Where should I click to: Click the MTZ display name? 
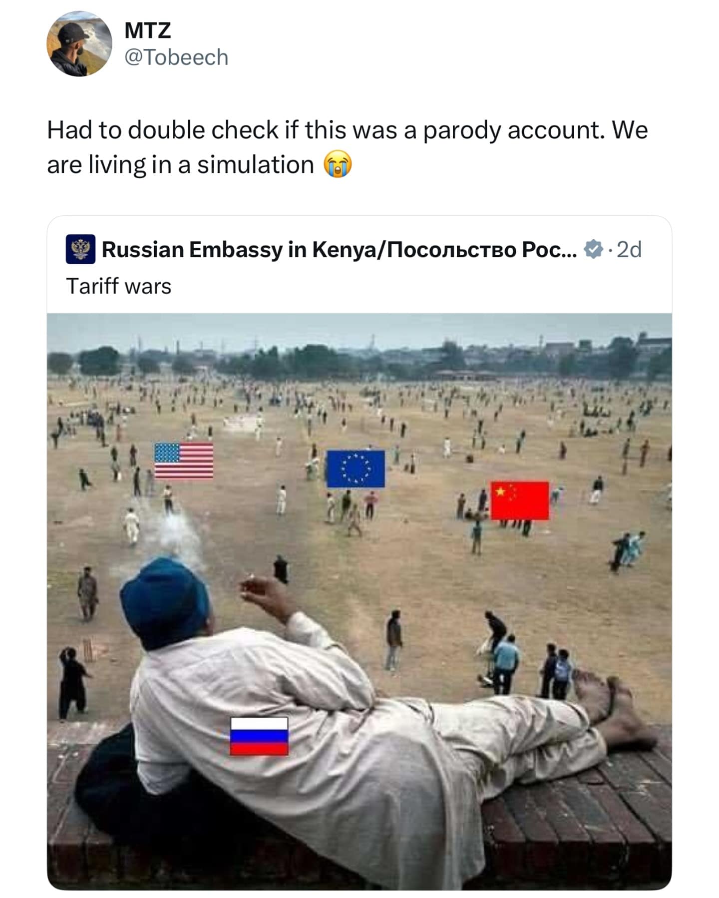tap(147, 30)
